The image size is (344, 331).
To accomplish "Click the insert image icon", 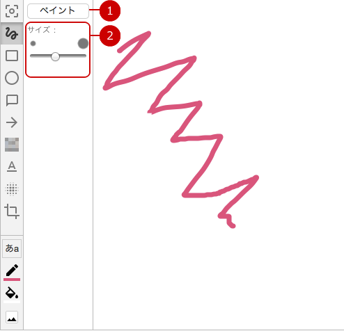I will (x=12, y=317).
